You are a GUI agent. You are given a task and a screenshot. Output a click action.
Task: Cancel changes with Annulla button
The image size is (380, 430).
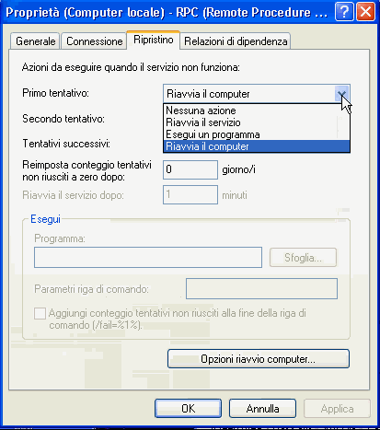(262, 409)
